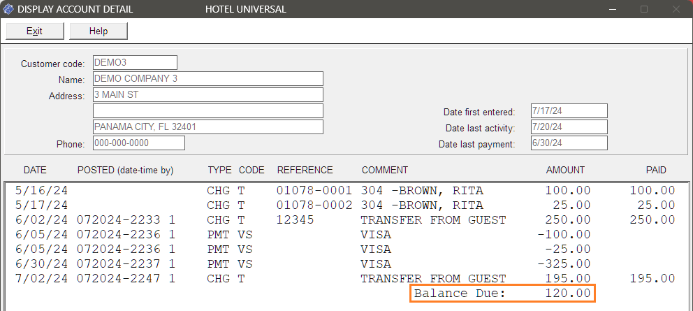693x311 pixels.
Task: Click the Address field 3 MAIN ST
Action: tap(207, 94)
